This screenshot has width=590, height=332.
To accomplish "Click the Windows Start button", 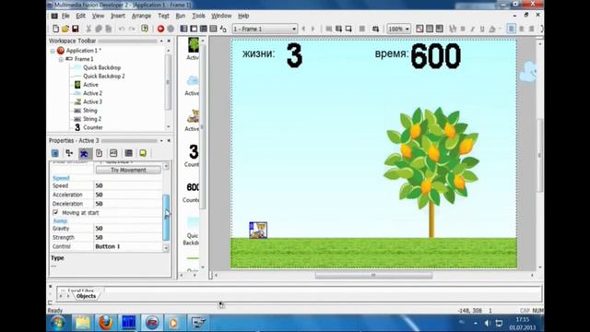I will (58, 323).
